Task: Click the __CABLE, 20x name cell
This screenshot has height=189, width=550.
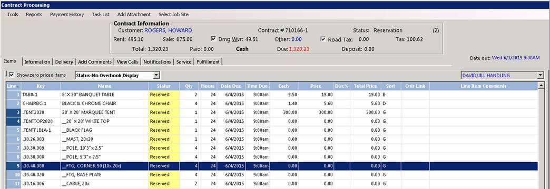Action: pos(104,184)
